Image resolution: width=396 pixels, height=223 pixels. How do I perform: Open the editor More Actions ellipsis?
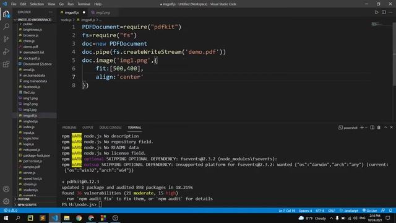pyautogui.click(x=390, y=12)
